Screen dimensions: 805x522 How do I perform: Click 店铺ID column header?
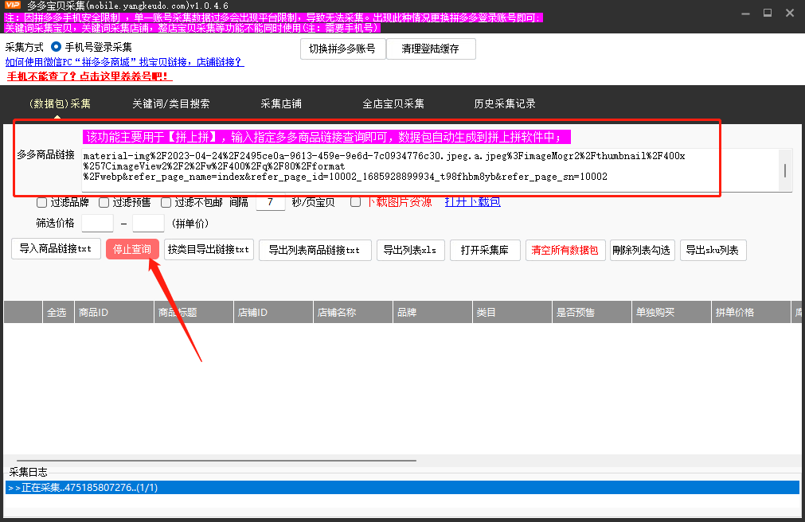point(274,312)
